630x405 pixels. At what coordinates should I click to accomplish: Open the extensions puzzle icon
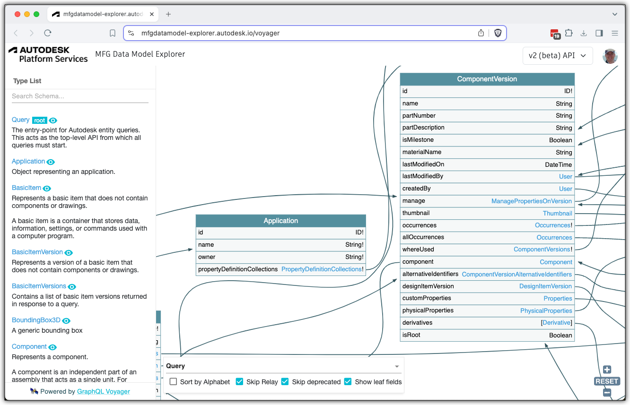click(569, 33)
